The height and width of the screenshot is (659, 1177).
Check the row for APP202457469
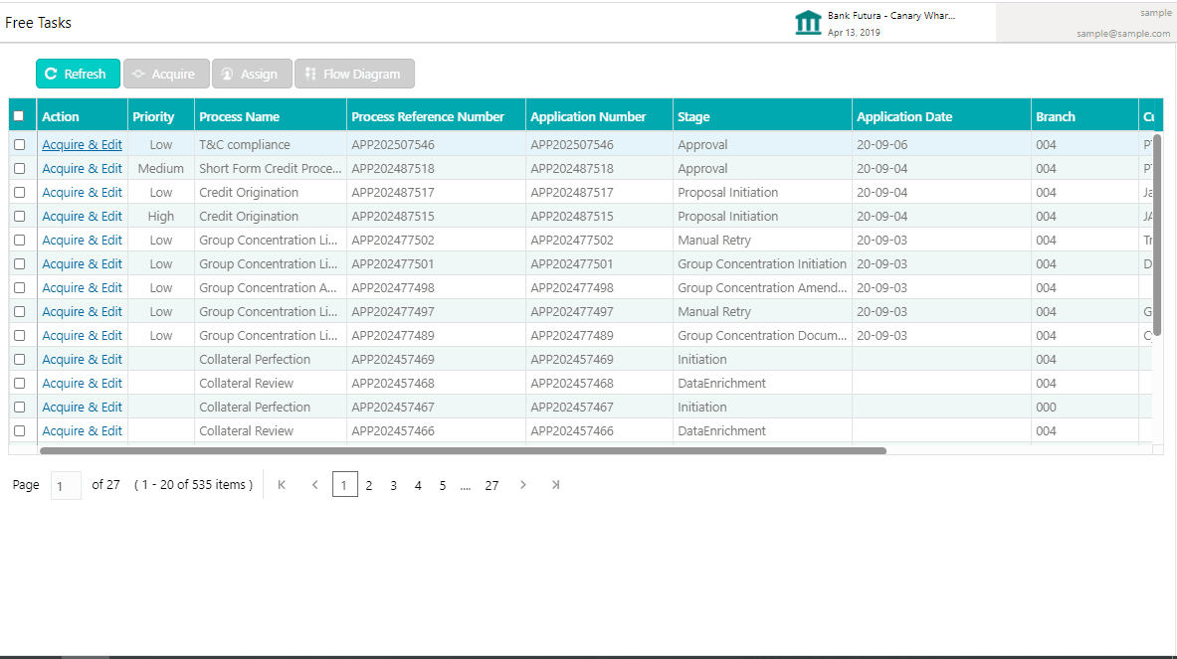point(20,359)
